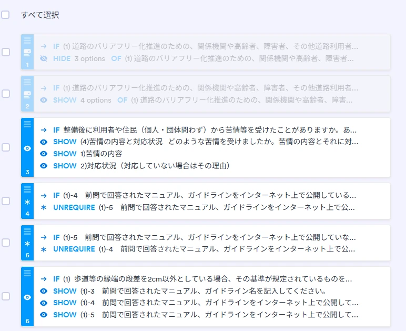406x331 pixels.
Task: Click eye icon beside SHOW 4 options
Action: (x=44, y=100)
